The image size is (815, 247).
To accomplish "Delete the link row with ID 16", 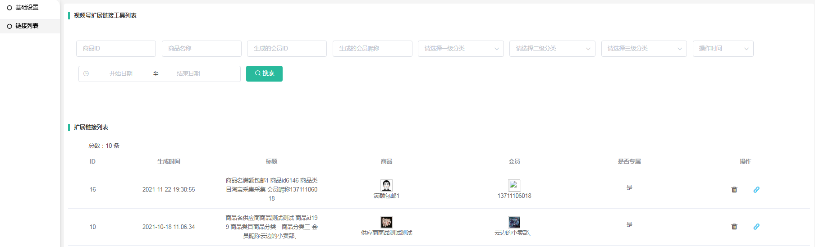I will (734, 190).
